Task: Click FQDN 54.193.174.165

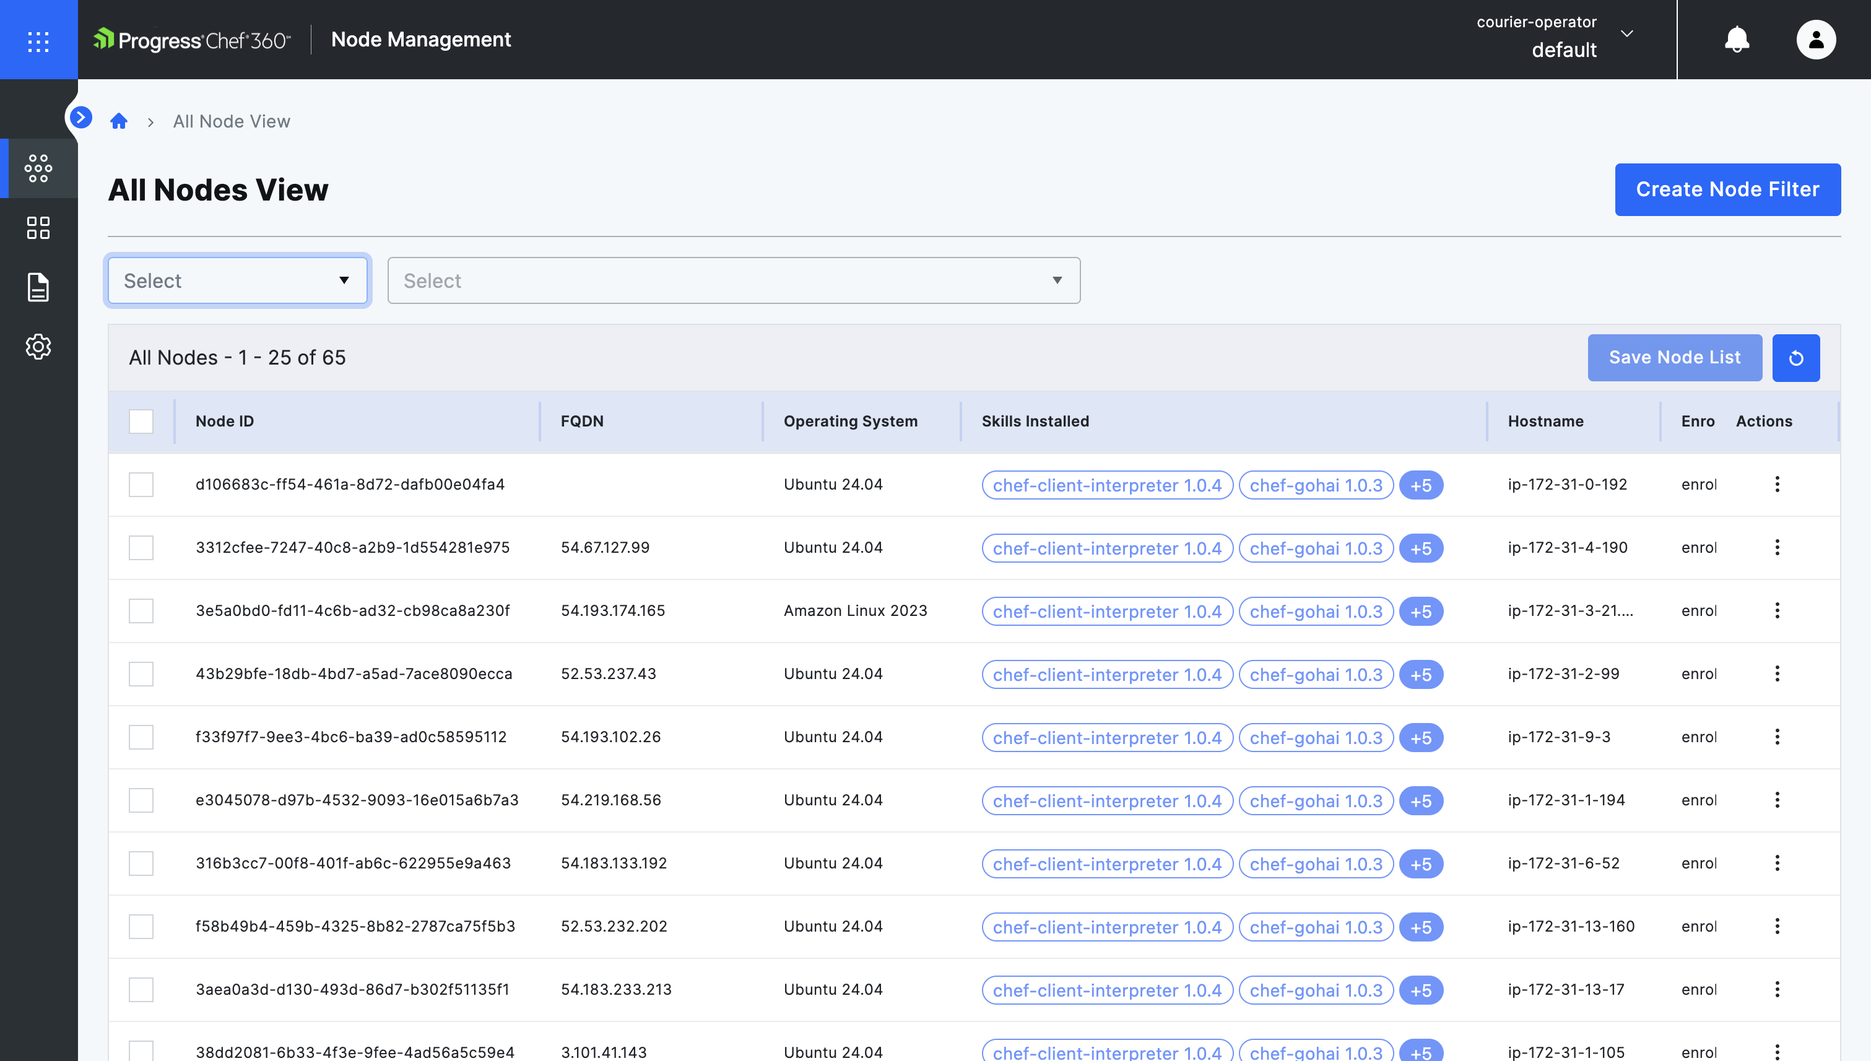Action: pos(613,610)
